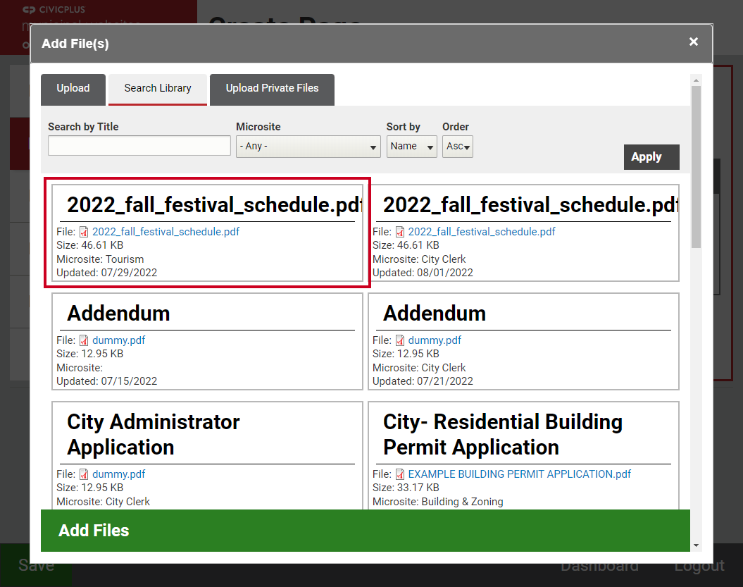Open the Sort by Name dropdown
This screenshot has height=587, width=743.
coord(411,147)
